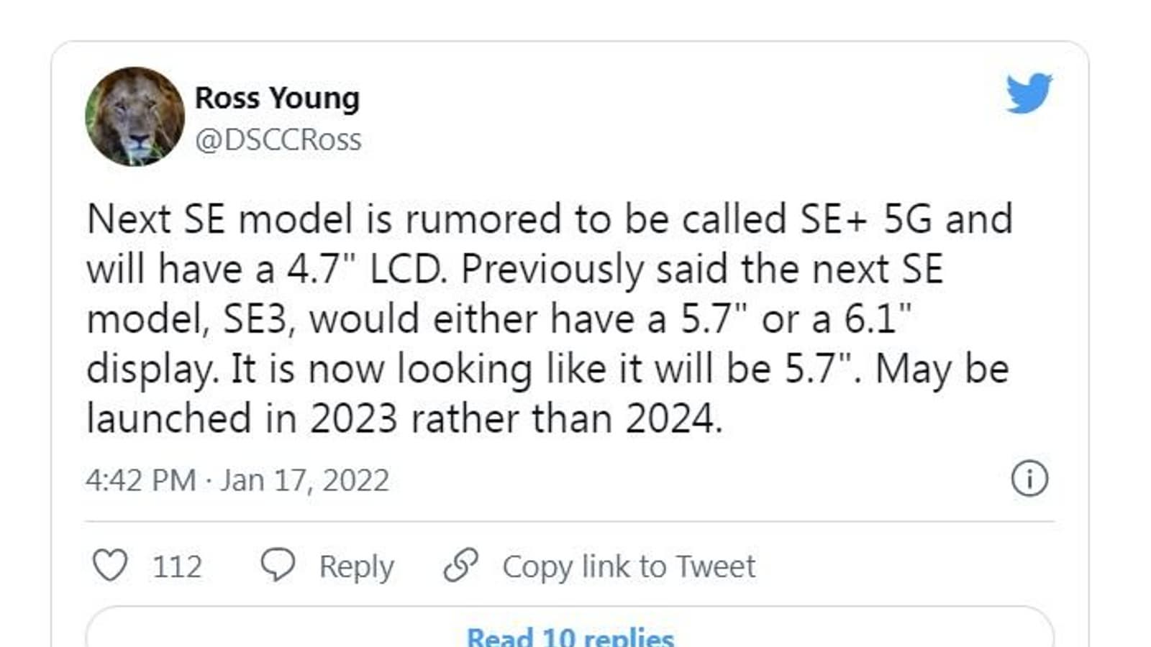Like the tweet with the heart icon
The image size is (1151, 647).
click(x=110, y=565)
